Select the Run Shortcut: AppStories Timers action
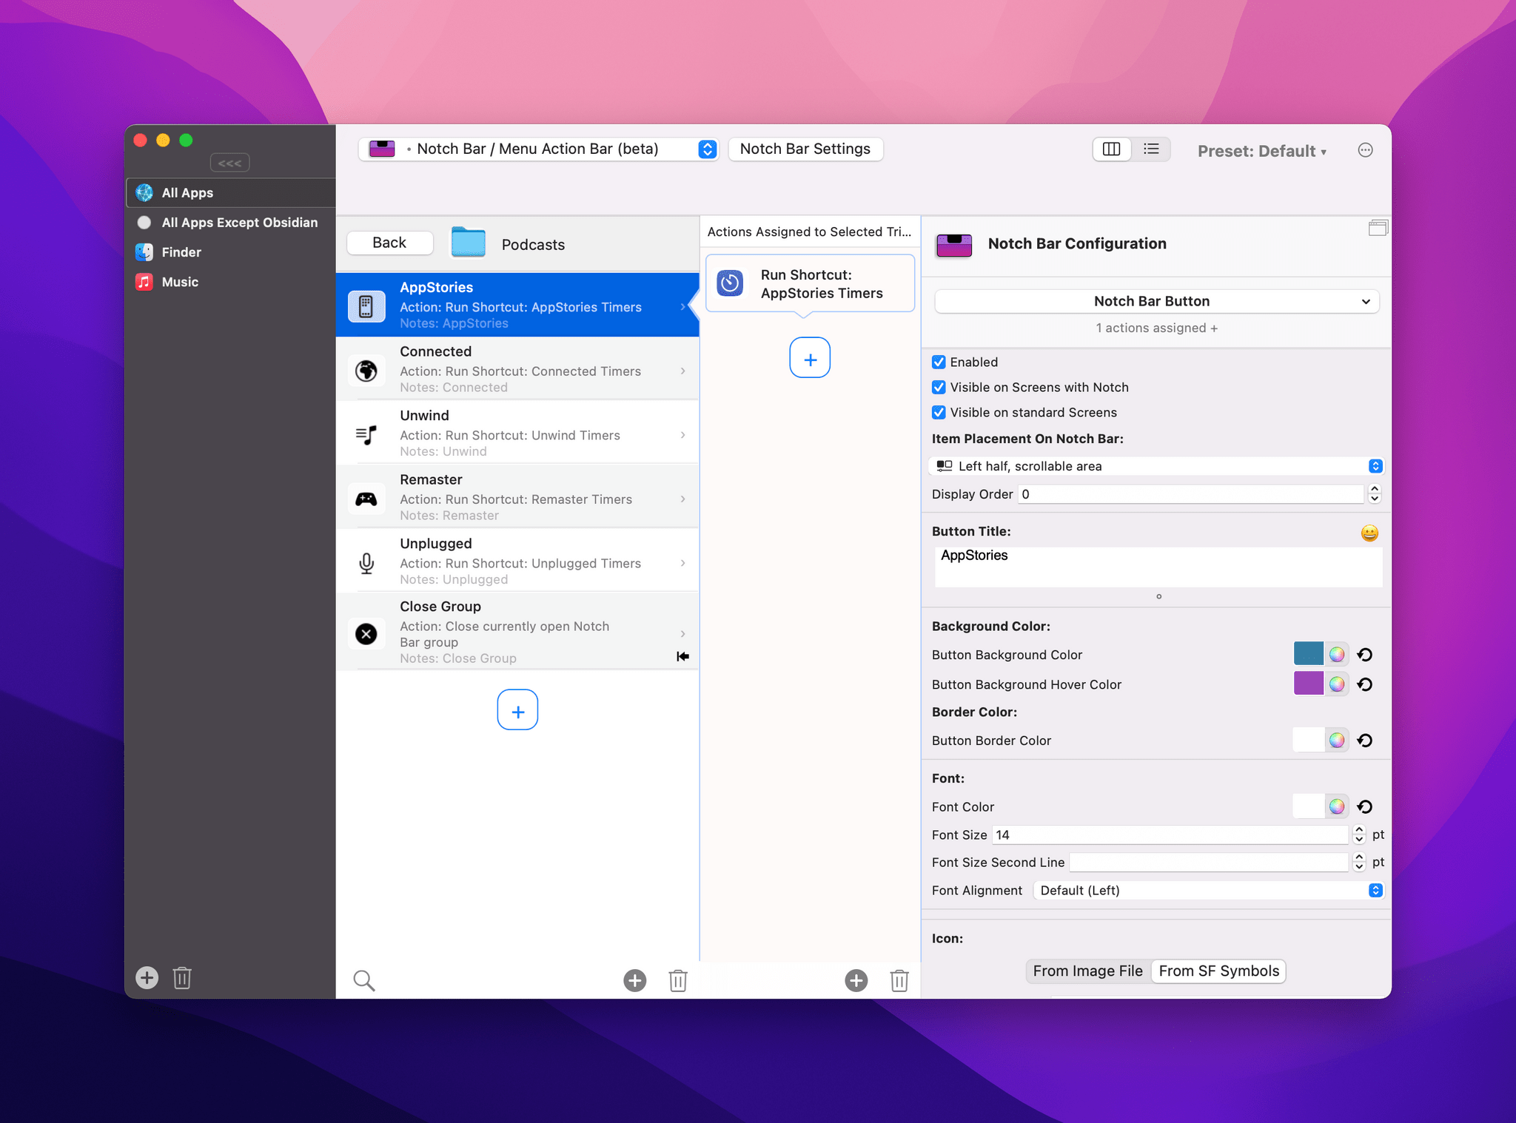 point(810,283)
